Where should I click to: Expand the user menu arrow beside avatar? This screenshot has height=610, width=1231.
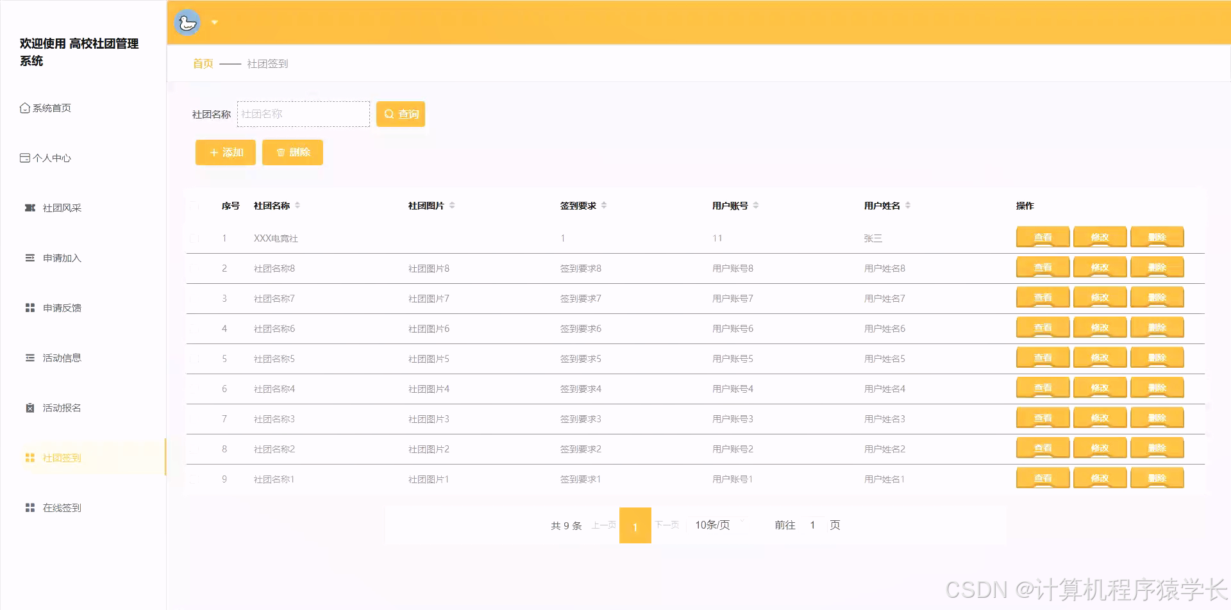(215, 22)
